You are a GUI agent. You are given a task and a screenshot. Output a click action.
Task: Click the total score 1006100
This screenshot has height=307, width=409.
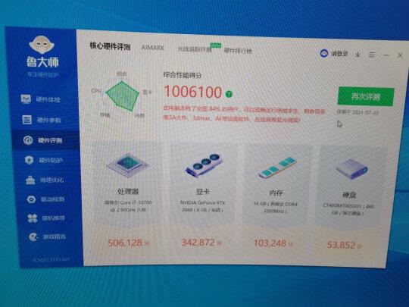pyautogui.click(x=193, y=92)
